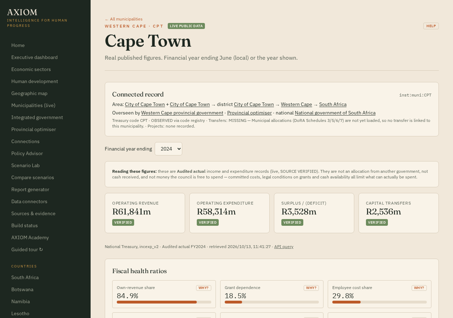The width and height of the screenshot is (453, 318).
Task: Follow the Western Cape area link
Action: tap(297, 104)
